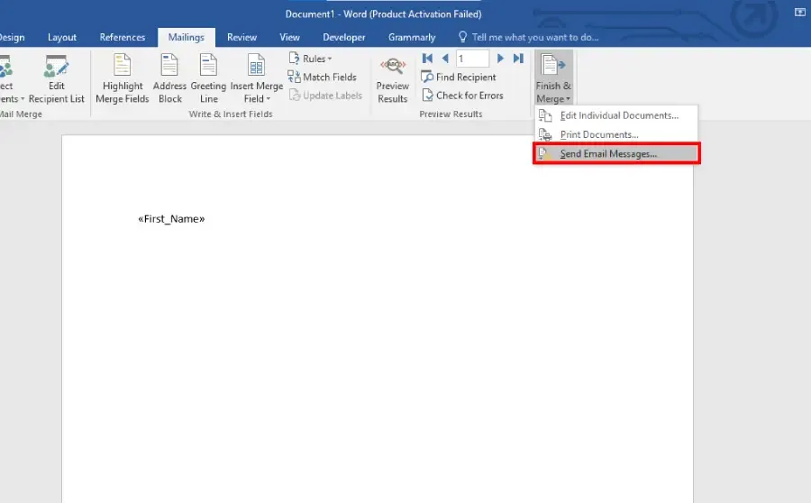This screenshot has width=811, height=503.
Task: Go to the next record
Action: pos(500,59)
